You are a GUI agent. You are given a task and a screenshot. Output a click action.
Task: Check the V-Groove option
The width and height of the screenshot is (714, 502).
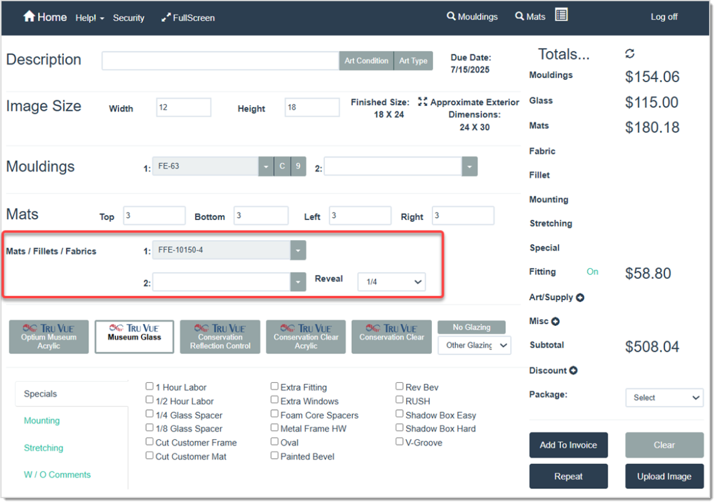coord(399,442)
